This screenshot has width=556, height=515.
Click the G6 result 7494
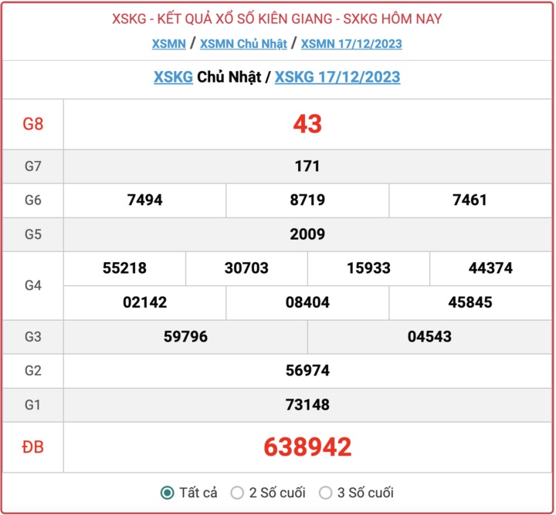tap(144, 200)
